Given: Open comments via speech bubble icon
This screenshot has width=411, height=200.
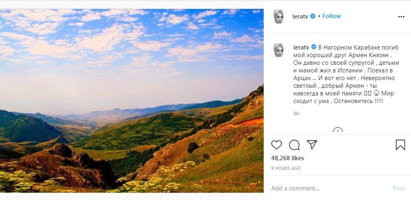Looking at the screenshot, I should pos(294,145).
